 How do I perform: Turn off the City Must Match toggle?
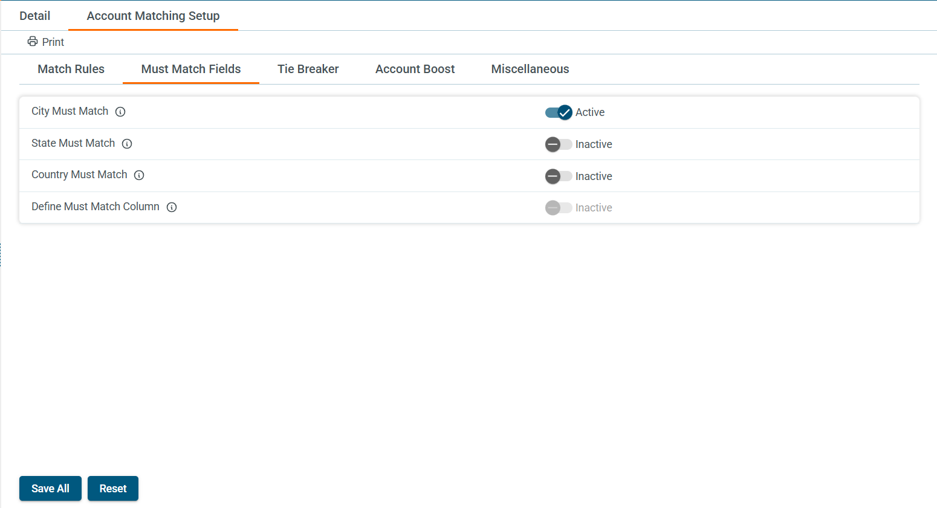[x=559, y=112]
